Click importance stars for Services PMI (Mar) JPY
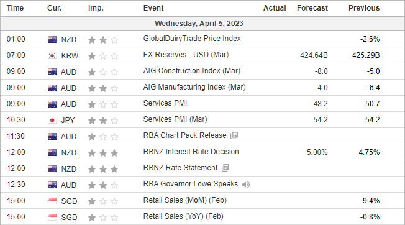 tap(103, 121)
